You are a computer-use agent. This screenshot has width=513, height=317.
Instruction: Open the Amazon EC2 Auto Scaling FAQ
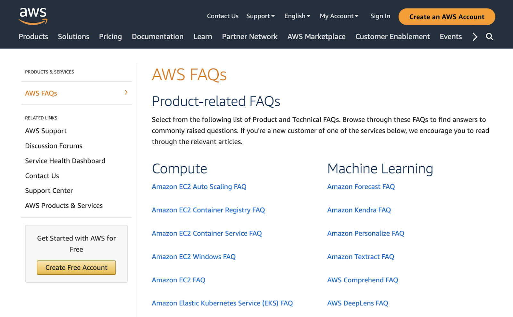(x=199, y=186)
